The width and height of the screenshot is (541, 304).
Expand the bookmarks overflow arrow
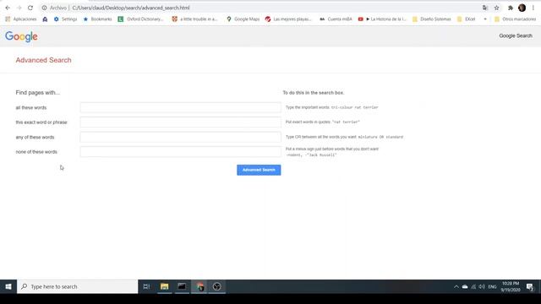(x=485, y=19)
